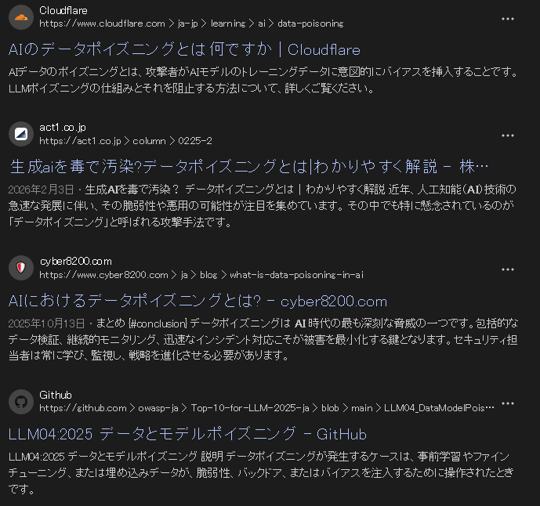Open more options for act1.co.jp result
Viewport: 540px width, 506px height.
[508, 136]
